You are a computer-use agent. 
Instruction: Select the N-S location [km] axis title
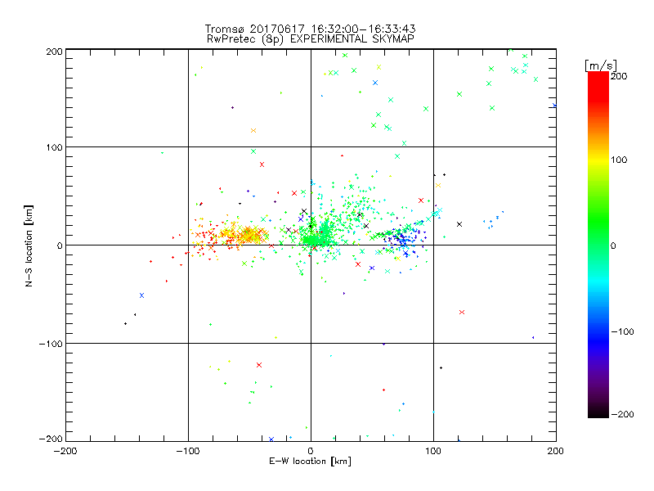29,245
